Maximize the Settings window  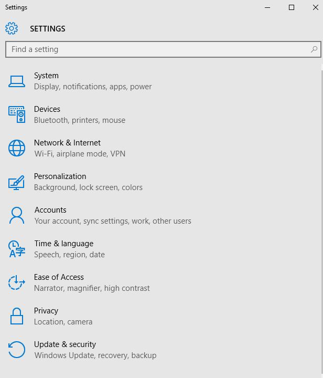click(292, 7)
